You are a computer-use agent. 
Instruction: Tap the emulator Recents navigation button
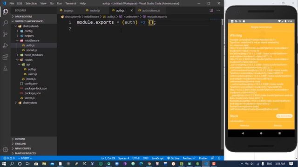[x=279, y=133]
